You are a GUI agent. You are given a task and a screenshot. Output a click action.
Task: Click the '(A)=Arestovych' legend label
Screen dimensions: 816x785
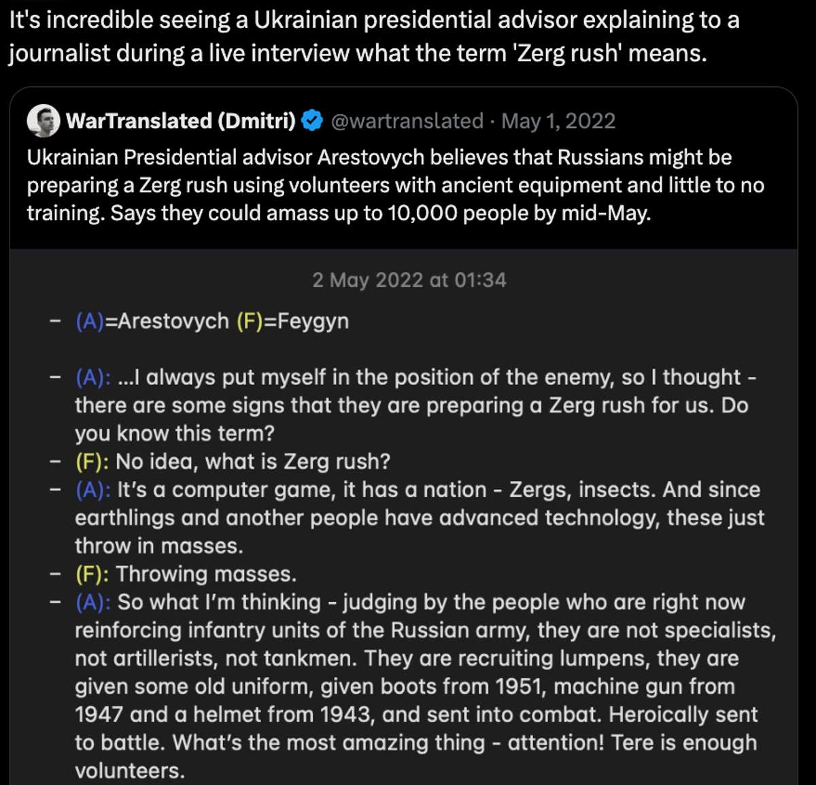(152, 321)
